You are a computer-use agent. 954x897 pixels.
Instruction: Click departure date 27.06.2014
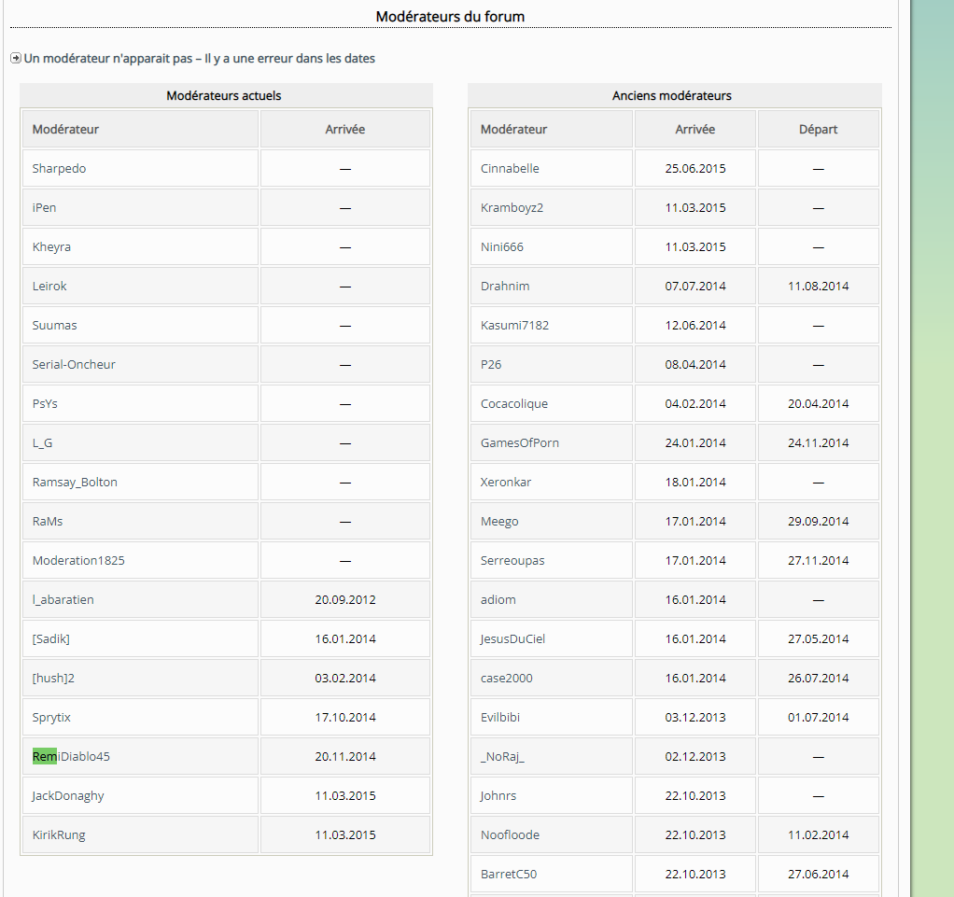(818, 874)
